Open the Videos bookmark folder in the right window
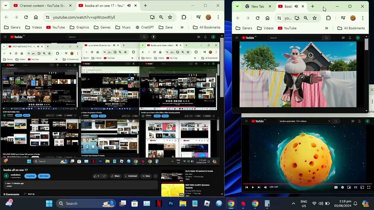Image resolution: width=374 pixels, height=210 pixels. click(265, 28)
